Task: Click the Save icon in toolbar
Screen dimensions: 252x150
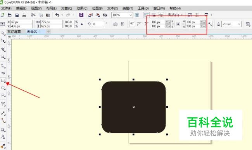Action: tap(17, 15)
